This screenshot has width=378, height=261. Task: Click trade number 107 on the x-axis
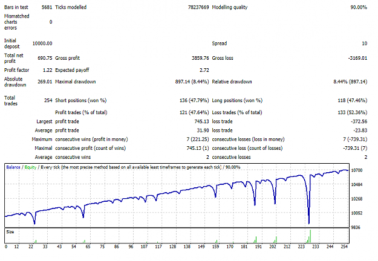[x=144, y=246]
